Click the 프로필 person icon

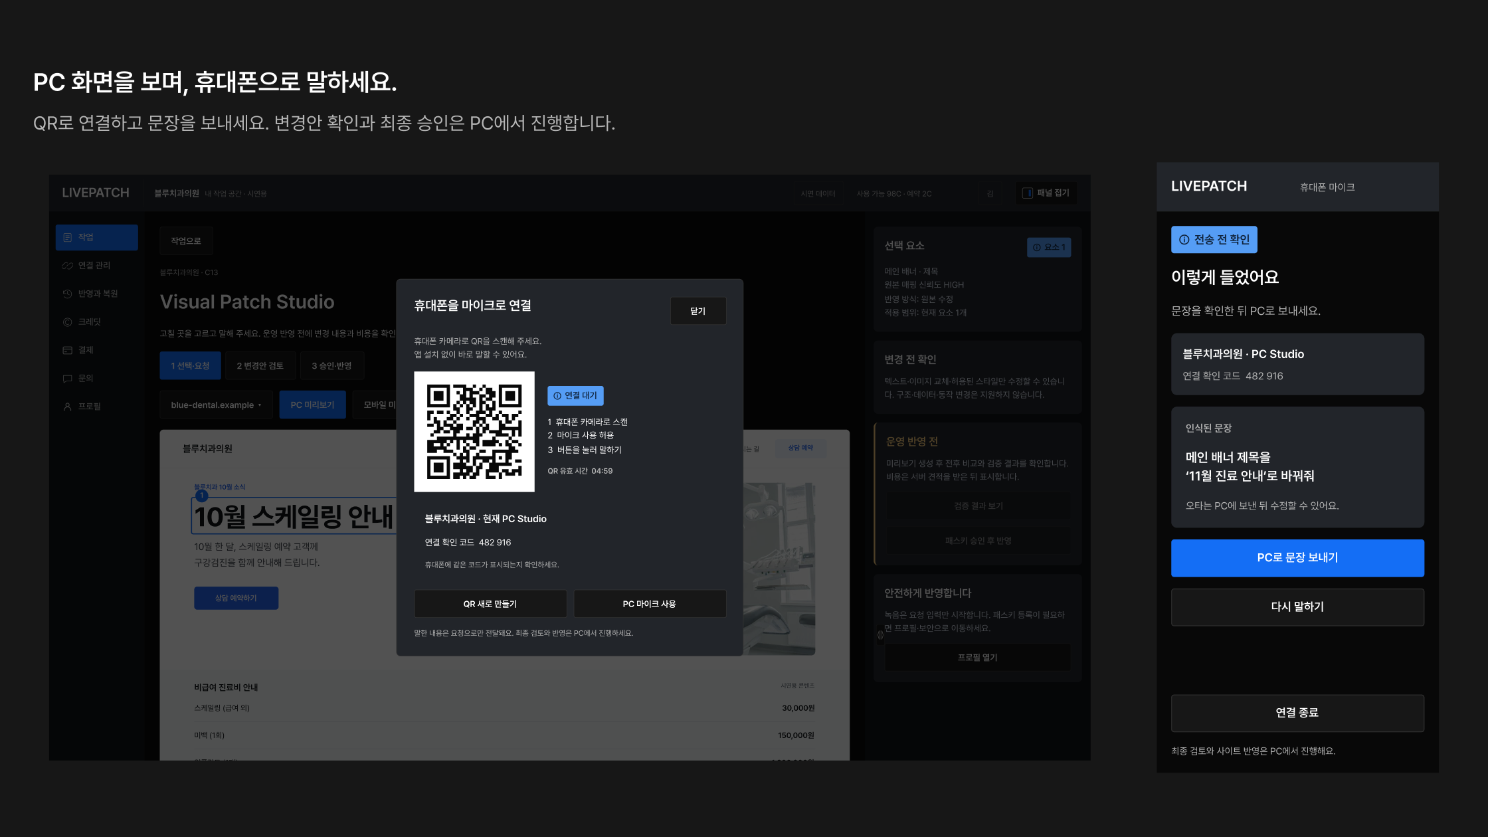click(x=67, y=407)
